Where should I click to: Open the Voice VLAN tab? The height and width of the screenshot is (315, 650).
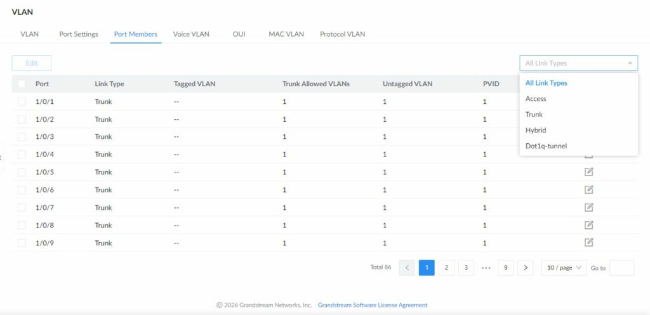point(191,34)
